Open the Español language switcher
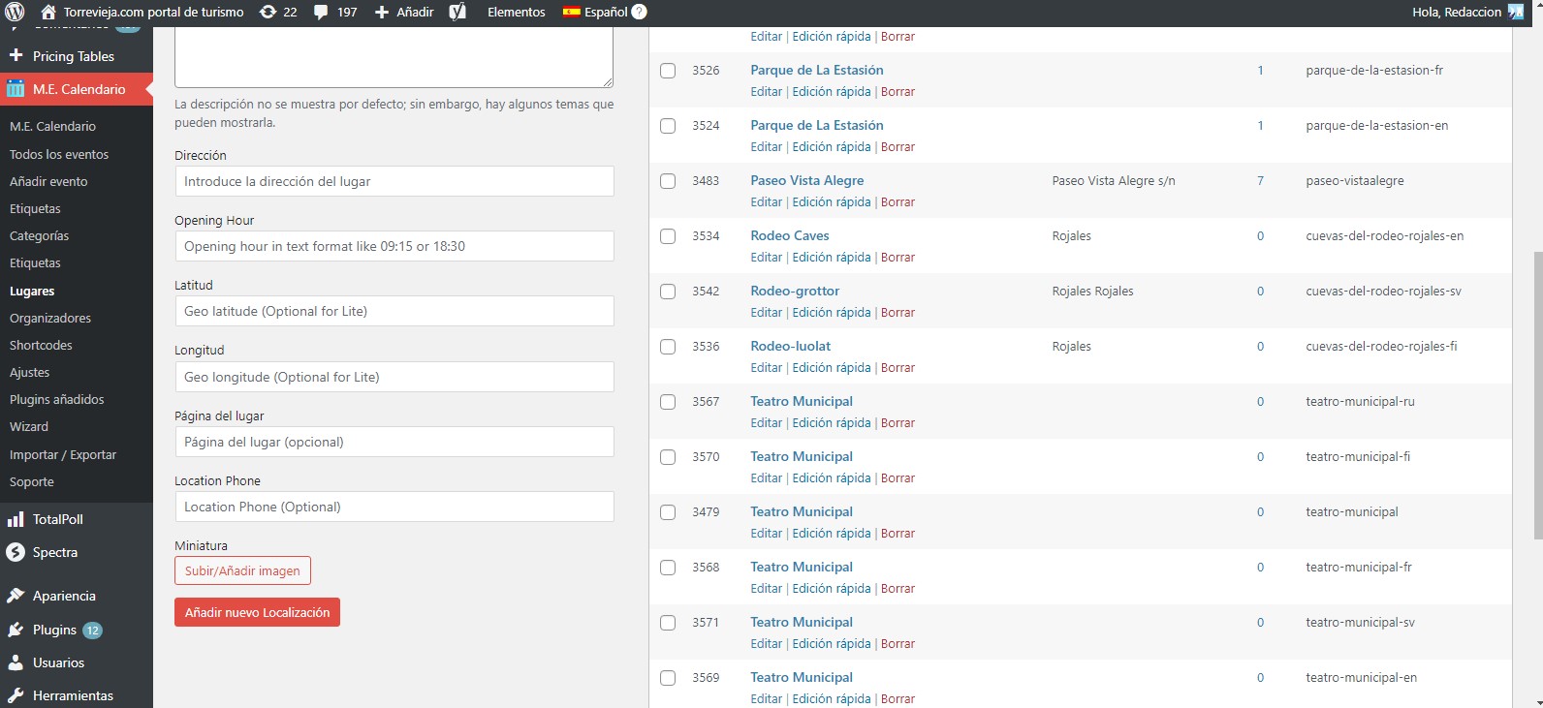 (x=596, y=13)
